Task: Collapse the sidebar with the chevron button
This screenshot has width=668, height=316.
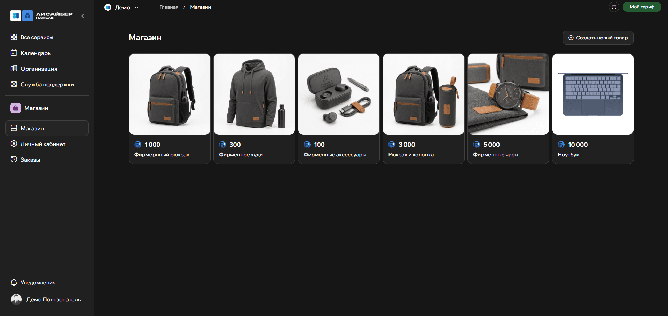Action: coord(82,16)
